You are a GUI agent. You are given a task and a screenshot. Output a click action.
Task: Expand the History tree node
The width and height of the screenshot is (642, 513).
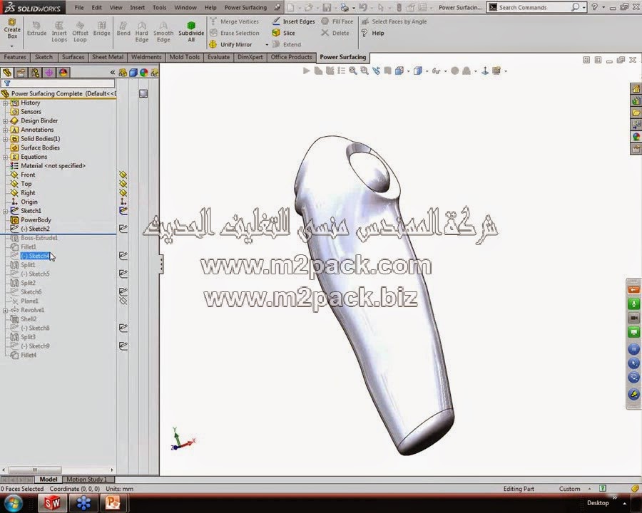click(x=5, y=103)
